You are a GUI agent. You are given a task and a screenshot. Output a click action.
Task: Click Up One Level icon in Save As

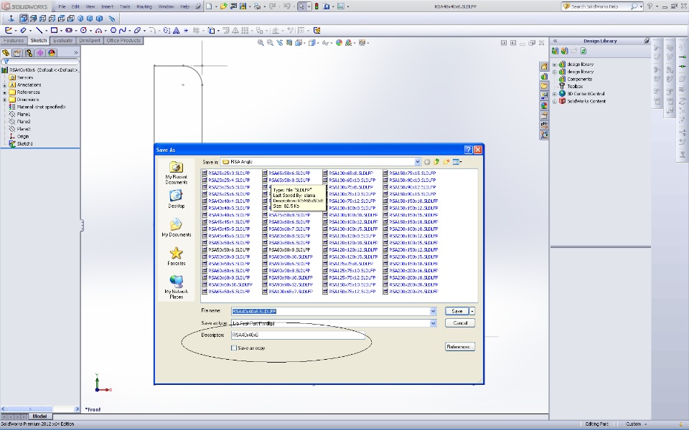pos(437,162)
